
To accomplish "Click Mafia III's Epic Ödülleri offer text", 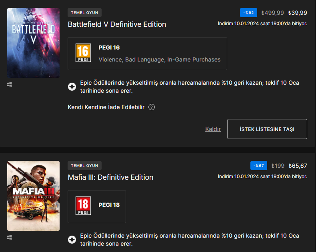I will (190, 240).
